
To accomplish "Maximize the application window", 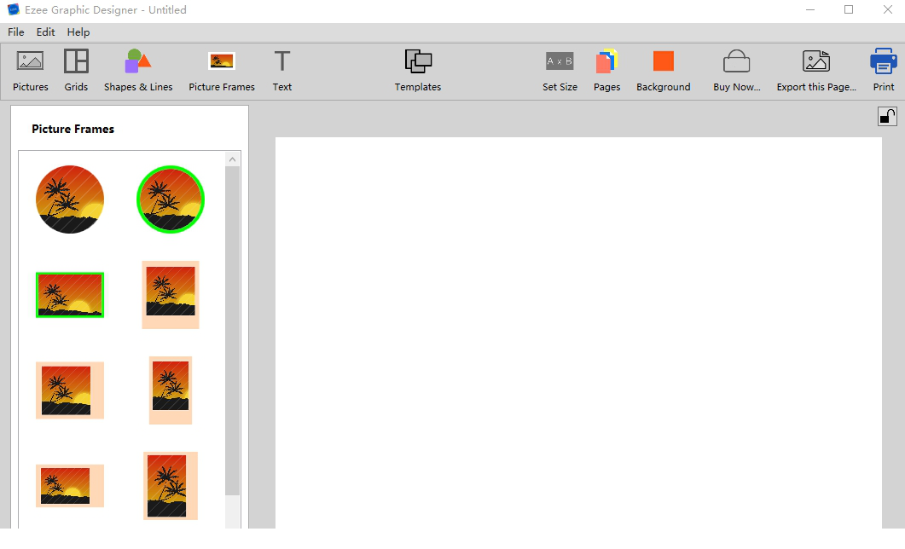I will pos(849,10).
